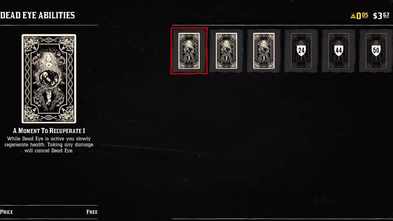Choose the second unlocked ability card

tap(227, 51)
